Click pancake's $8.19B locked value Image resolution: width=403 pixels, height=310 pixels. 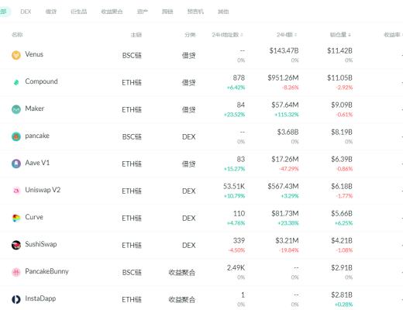coord(342,132)
